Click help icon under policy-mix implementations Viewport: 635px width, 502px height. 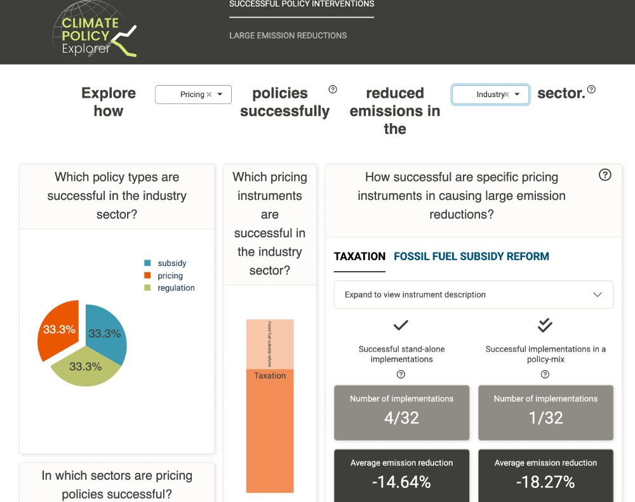pyautogui.click(x=545, y=374)
